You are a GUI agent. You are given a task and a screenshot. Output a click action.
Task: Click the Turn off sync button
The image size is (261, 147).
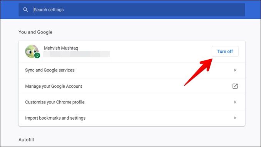click(225, 51)
